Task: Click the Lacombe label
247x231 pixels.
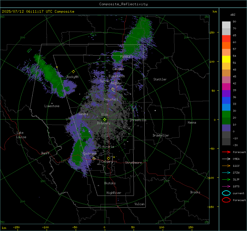Action: point(118,69)
